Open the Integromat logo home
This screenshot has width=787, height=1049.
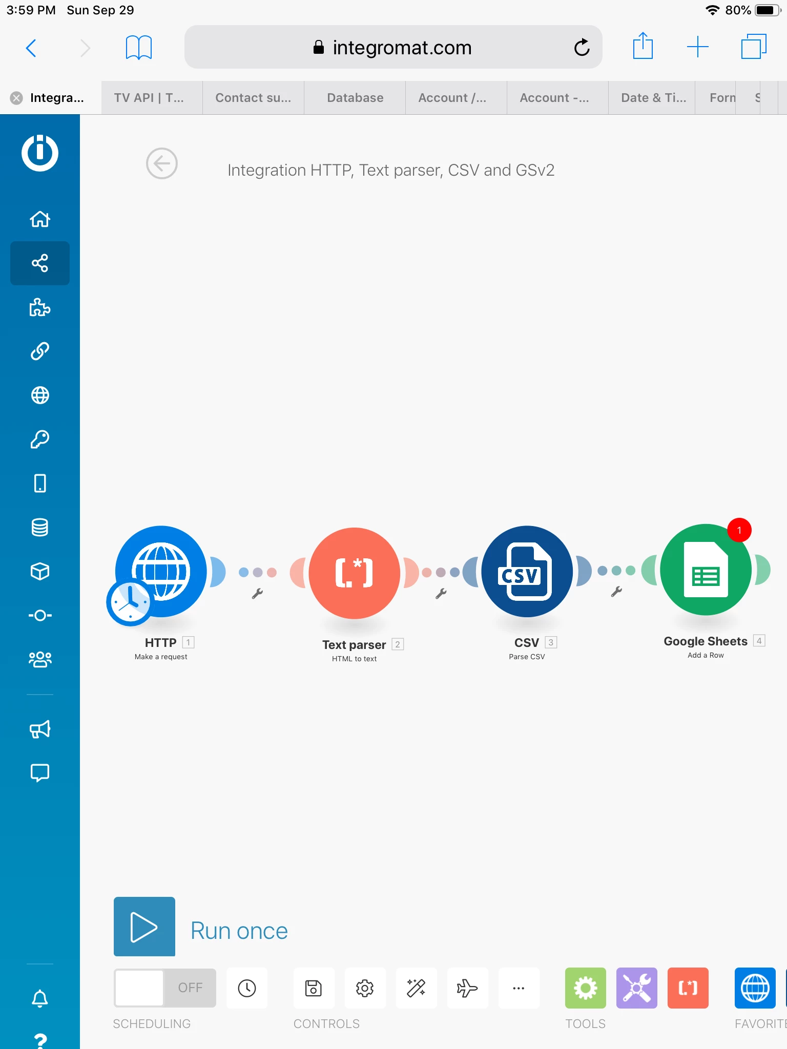click(40, 153)
